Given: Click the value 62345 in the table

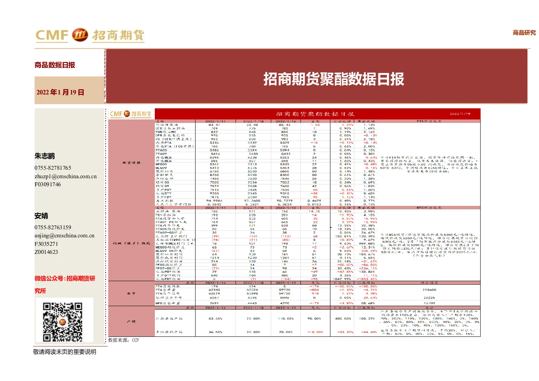Looking at the screenshot, I should coord(214,290).
